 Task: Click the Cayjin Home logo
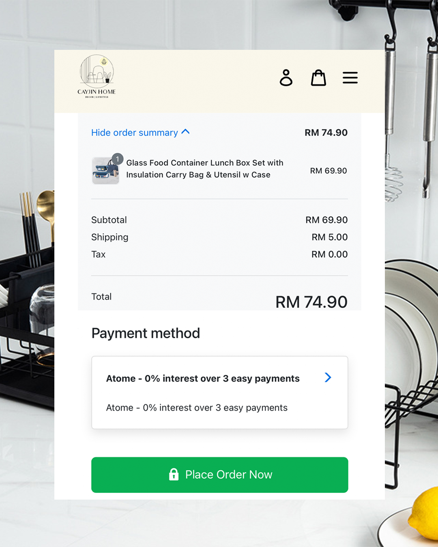tap(97, 77)
